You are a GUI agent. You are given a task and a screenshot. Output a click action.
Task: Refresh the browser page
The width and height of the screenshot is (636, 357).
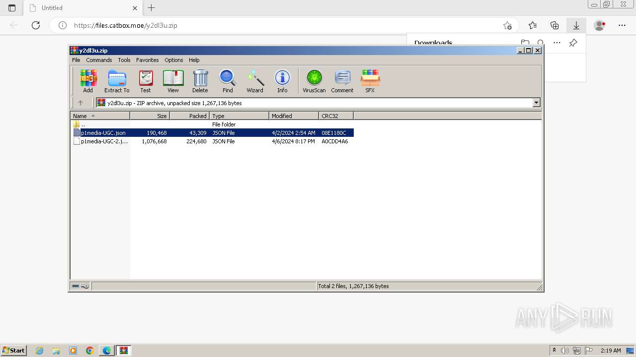click(36, 25)
